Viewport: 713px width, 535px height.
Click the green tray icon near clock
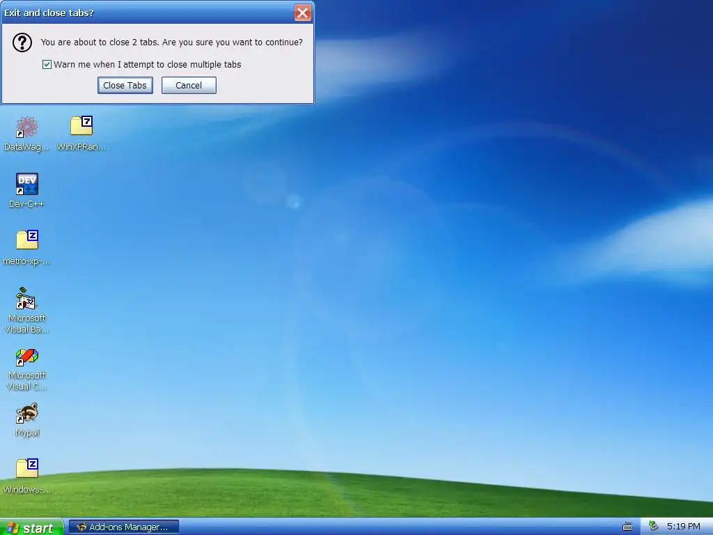tap(653, 526)
